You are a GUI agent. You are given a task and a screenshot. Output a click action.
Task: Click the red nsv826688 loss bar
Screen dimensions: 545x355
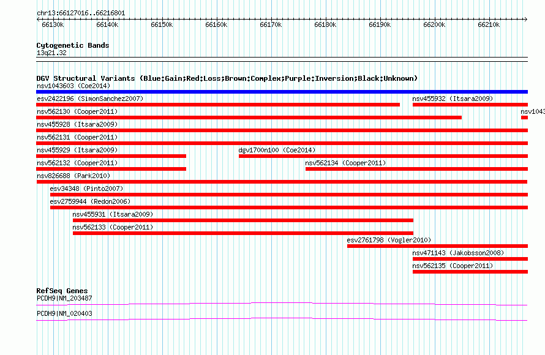click(282, 182)
